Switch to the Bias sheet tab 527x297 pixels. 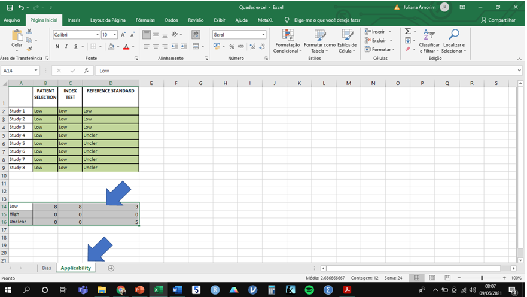coord(46,268)
